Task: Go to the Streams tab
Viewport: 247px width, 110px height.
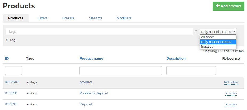Action: tap(95, 18)
